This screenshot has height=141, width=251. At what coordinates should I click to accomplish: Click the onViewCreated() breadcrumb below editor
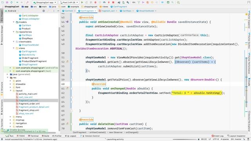click(x=98, y=132)
